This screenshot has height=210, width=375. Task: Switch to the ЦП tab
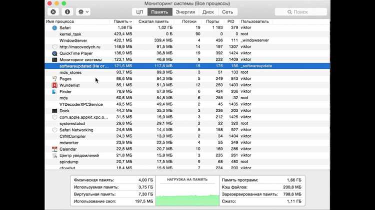coord(139,11)
